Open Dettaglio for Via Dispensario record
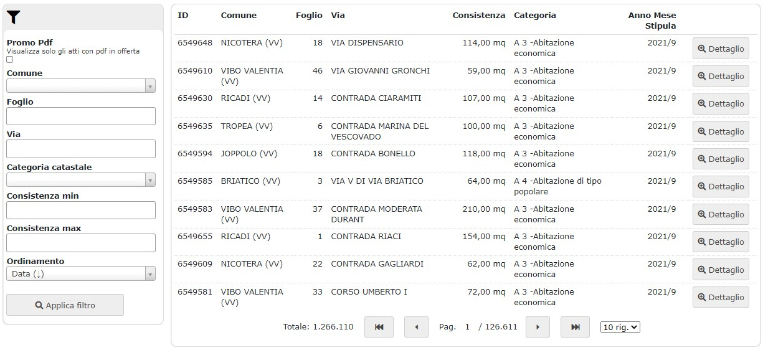Viewport: 763px width, 350px height. [x=721, y=49]
